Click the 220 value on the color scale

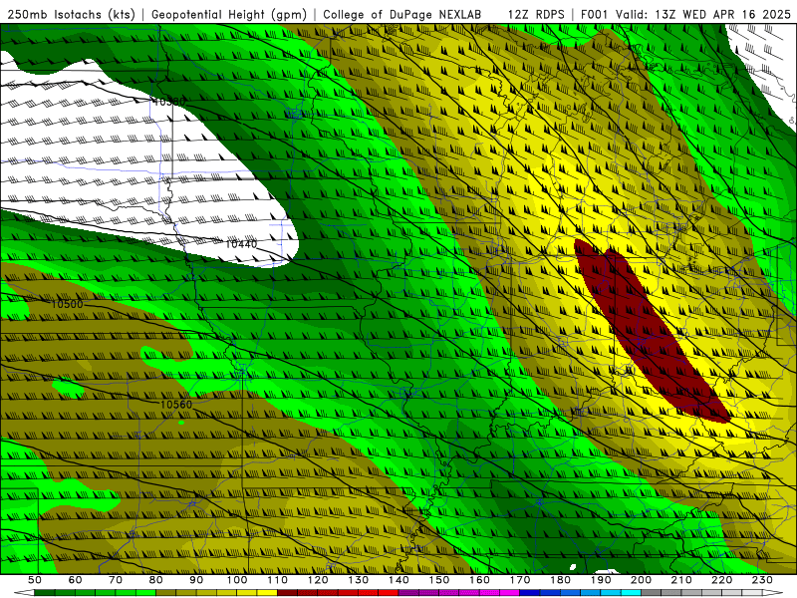[721, 580]
